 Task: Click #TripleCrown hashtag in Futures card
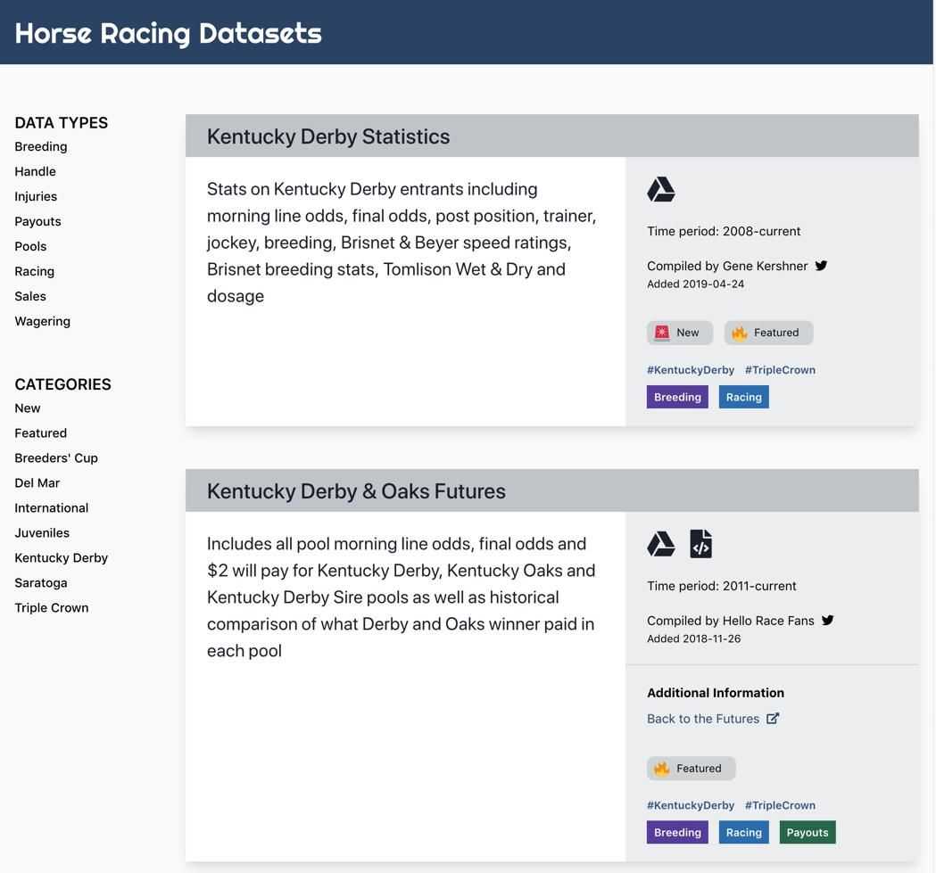[780, 805]
